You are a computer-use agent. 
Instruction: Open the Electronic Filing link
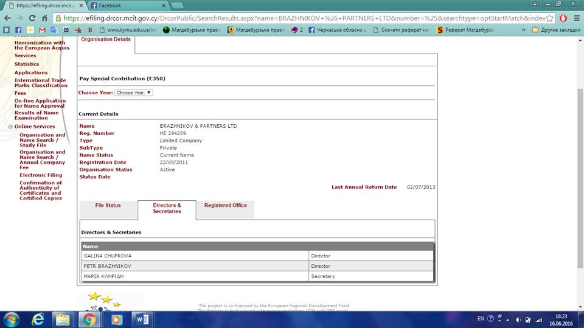click(x=41, y=175)
